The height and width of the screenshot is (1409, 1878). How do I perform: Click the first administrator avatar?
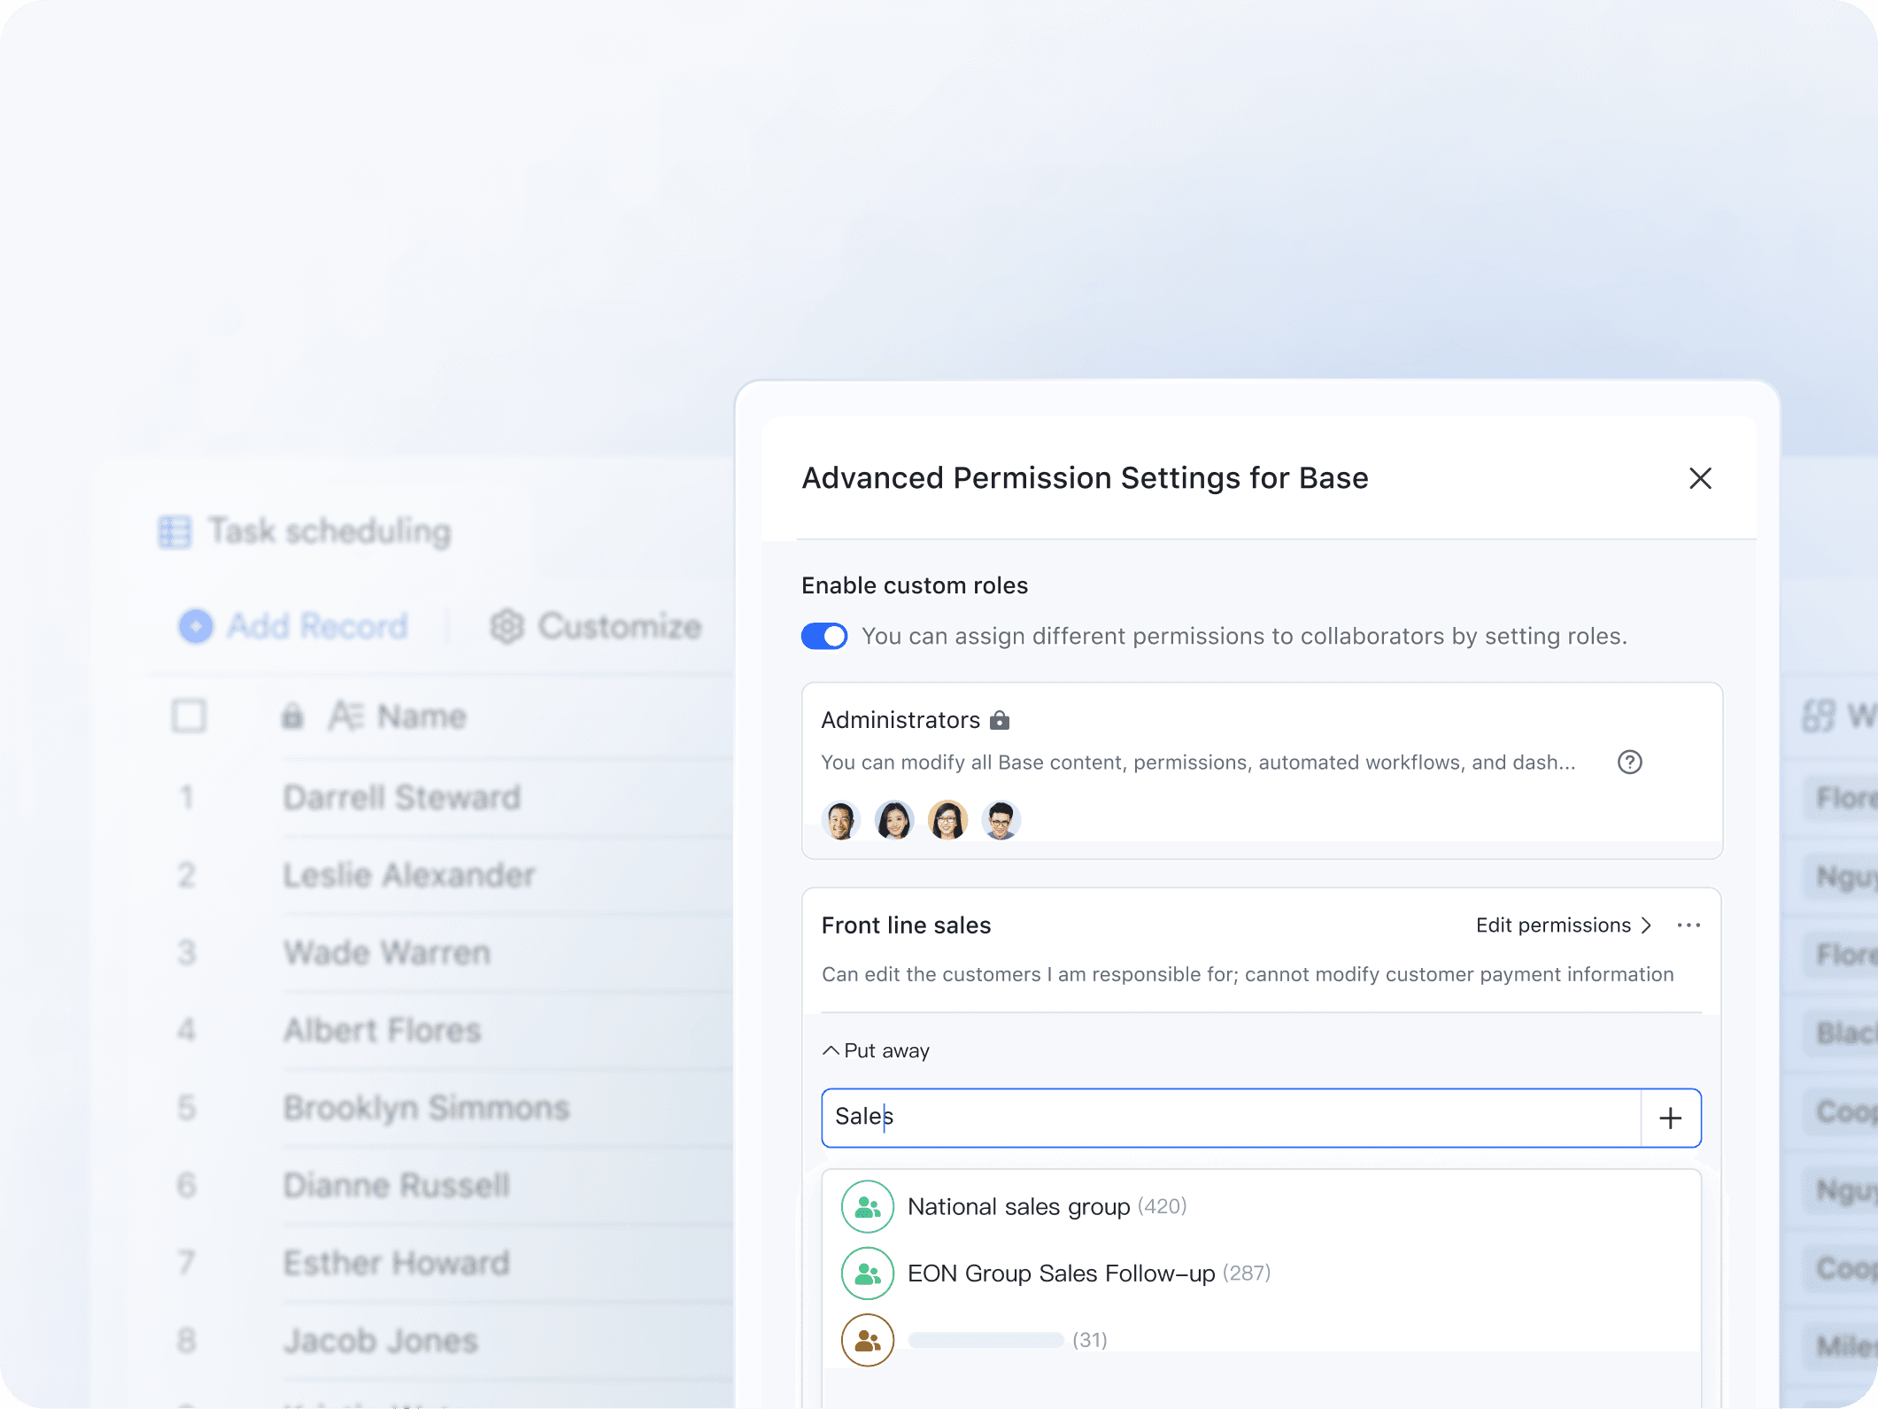[840, 820]
